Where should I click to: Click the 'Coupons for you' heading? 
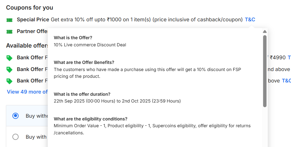coord(29,7)
